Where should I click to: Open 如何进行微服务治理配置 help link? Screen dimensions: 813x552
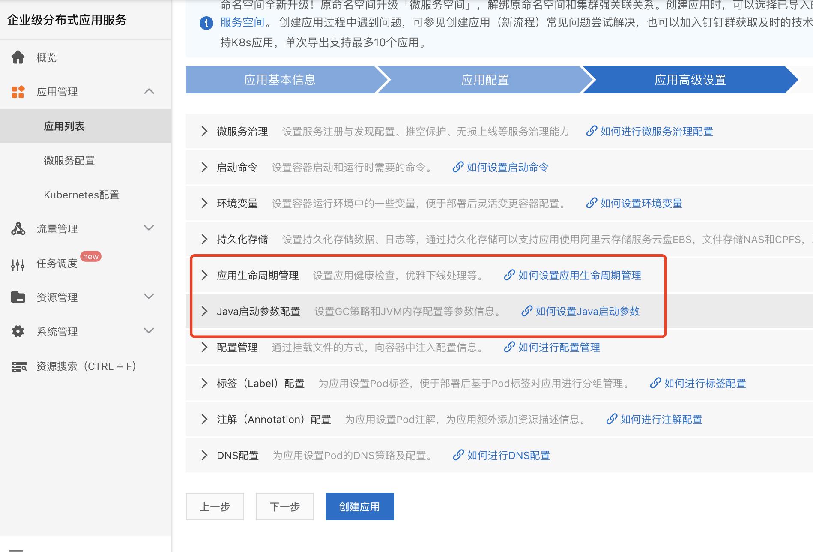(657, 132)
